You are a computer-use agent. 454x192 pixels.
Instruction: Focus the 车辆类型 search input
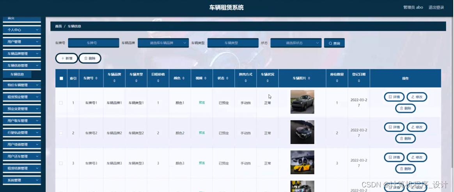[233, 43]
